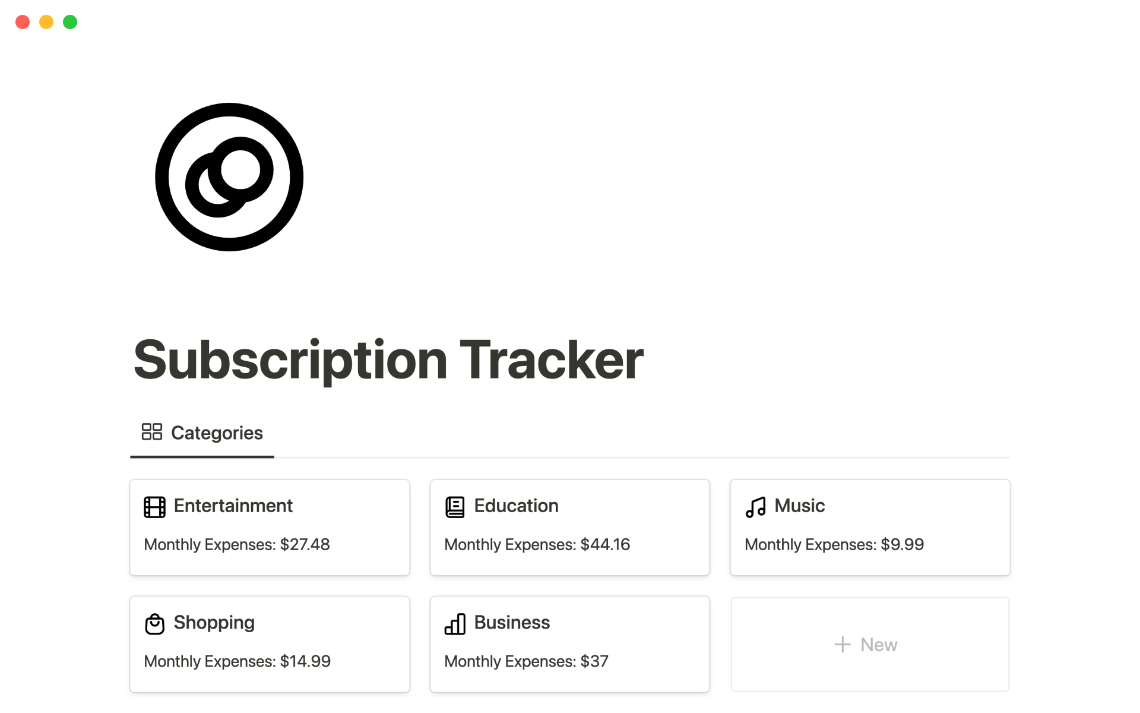1140x713 pixels.
Task: Add a New category card
Action: click(870, 645)
